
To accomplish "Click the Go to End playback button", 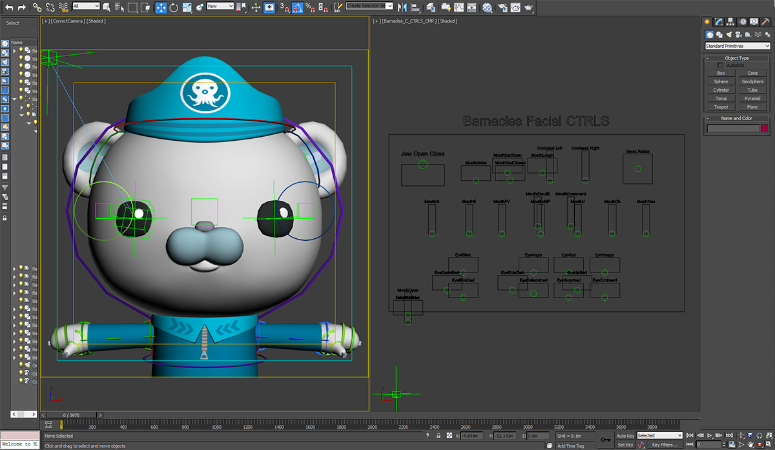I will [x=729, y=436].
